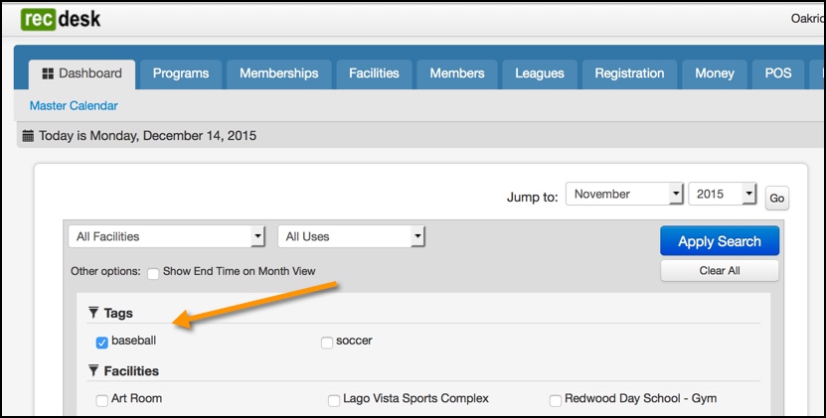The height and width of the screenshot is (418, 826).
Task: Uncheck the baseball tag checkbox
Action: pyautogui.click(x=101, y=343)
